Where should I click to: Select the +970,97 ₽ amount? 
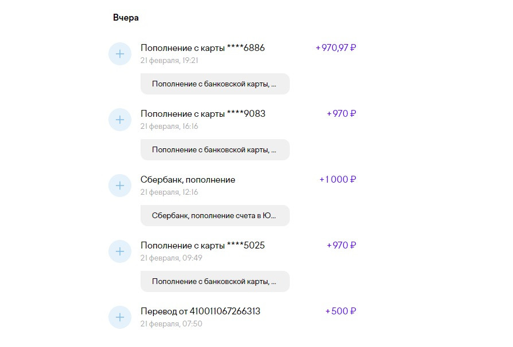(336, 48)
